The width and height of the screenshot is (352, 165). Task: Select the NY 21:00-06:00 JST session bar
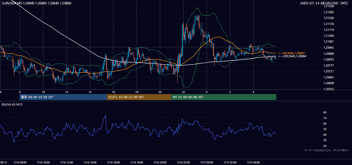tap(224, 97)
